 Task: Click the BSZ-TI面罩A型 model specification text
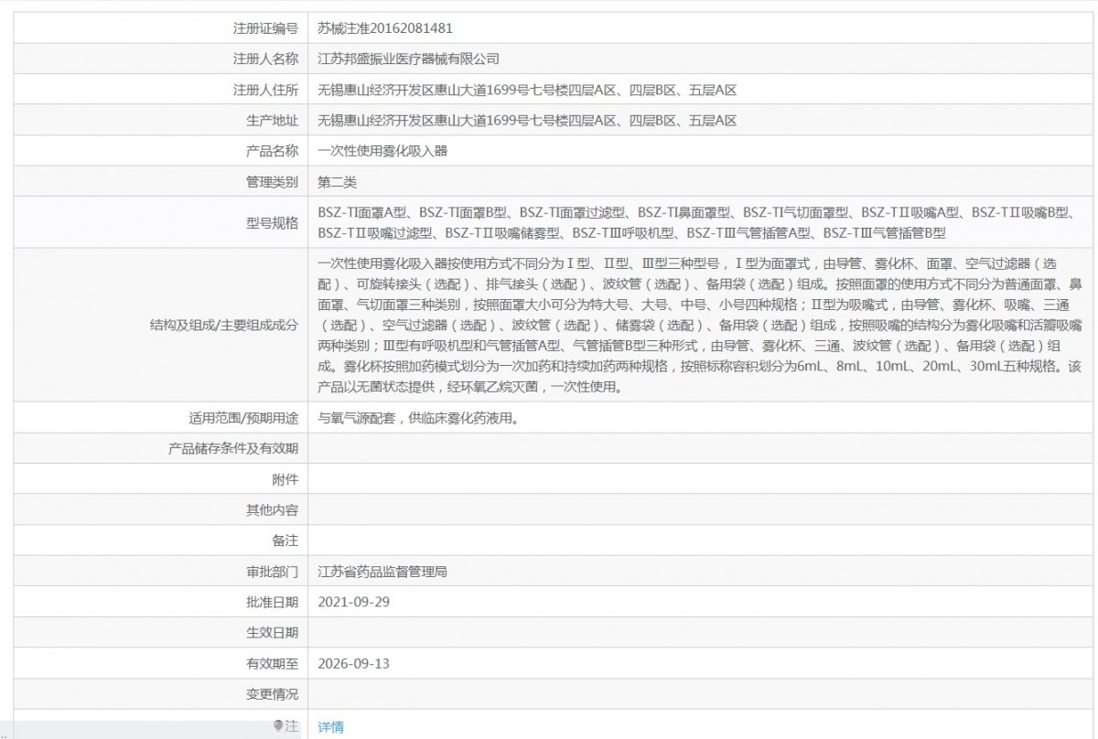pyautogui.click(x=363, y=212)
